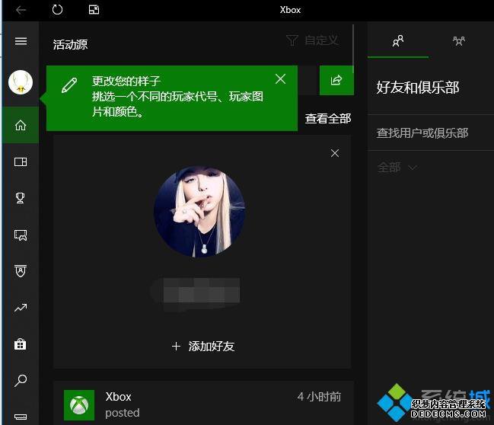The image size is (494, 425).
Task: Click pencil edit icon in tooltip
Action: [69, 85]
